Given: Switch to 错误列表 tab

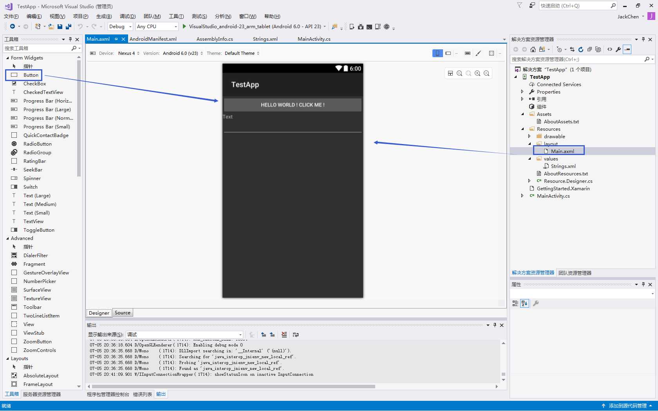Looking at the screenshot, I should coord(143,395).
